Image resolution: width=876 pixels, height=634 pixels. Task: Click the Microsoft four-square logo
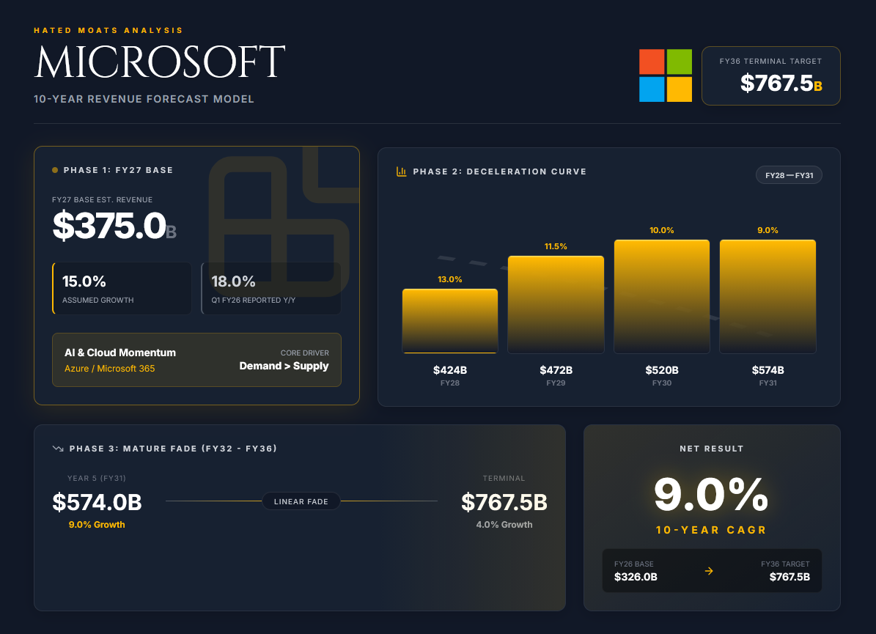pyautogui.click(x=666, y=75)
